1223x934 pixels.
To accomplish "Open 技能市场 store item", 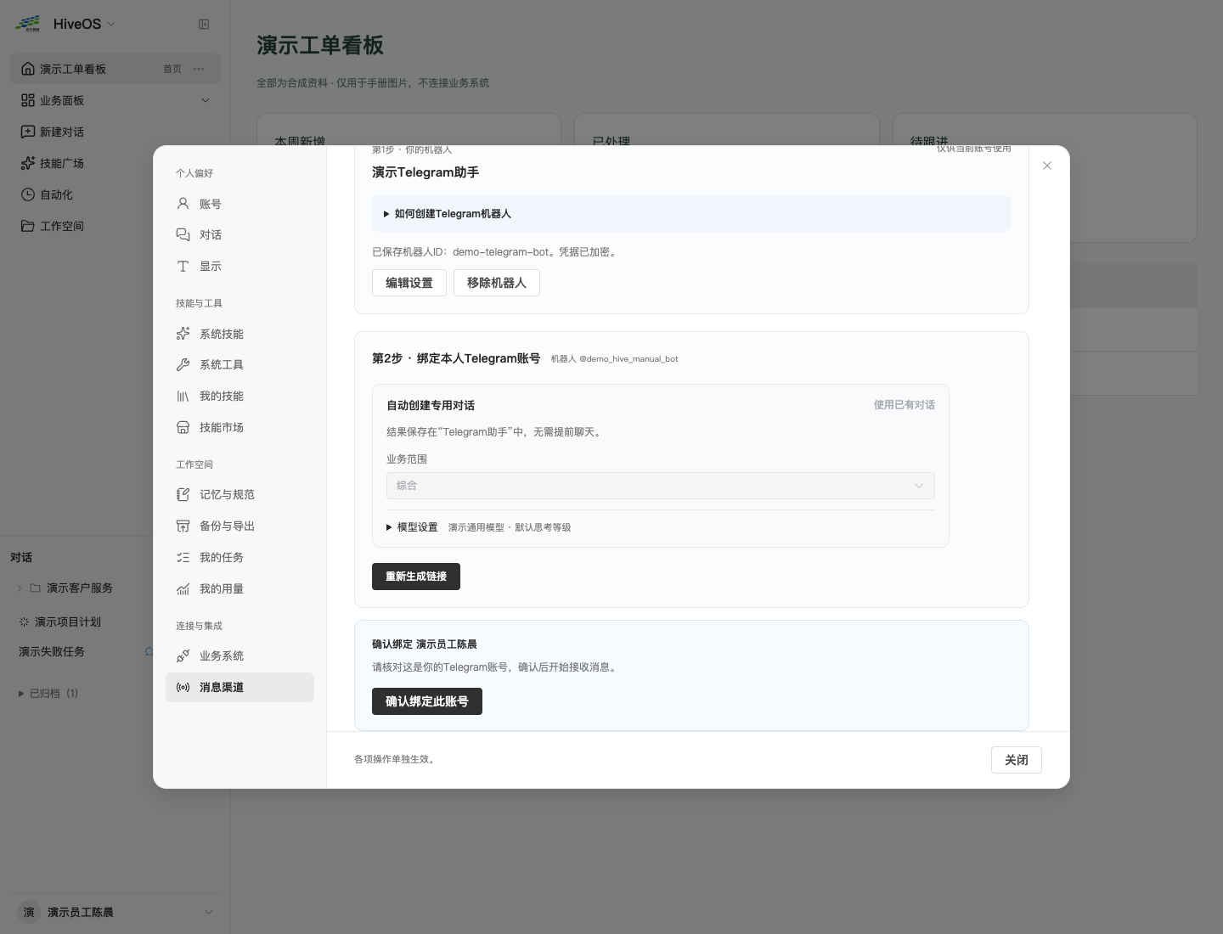I will pos(240,428).
